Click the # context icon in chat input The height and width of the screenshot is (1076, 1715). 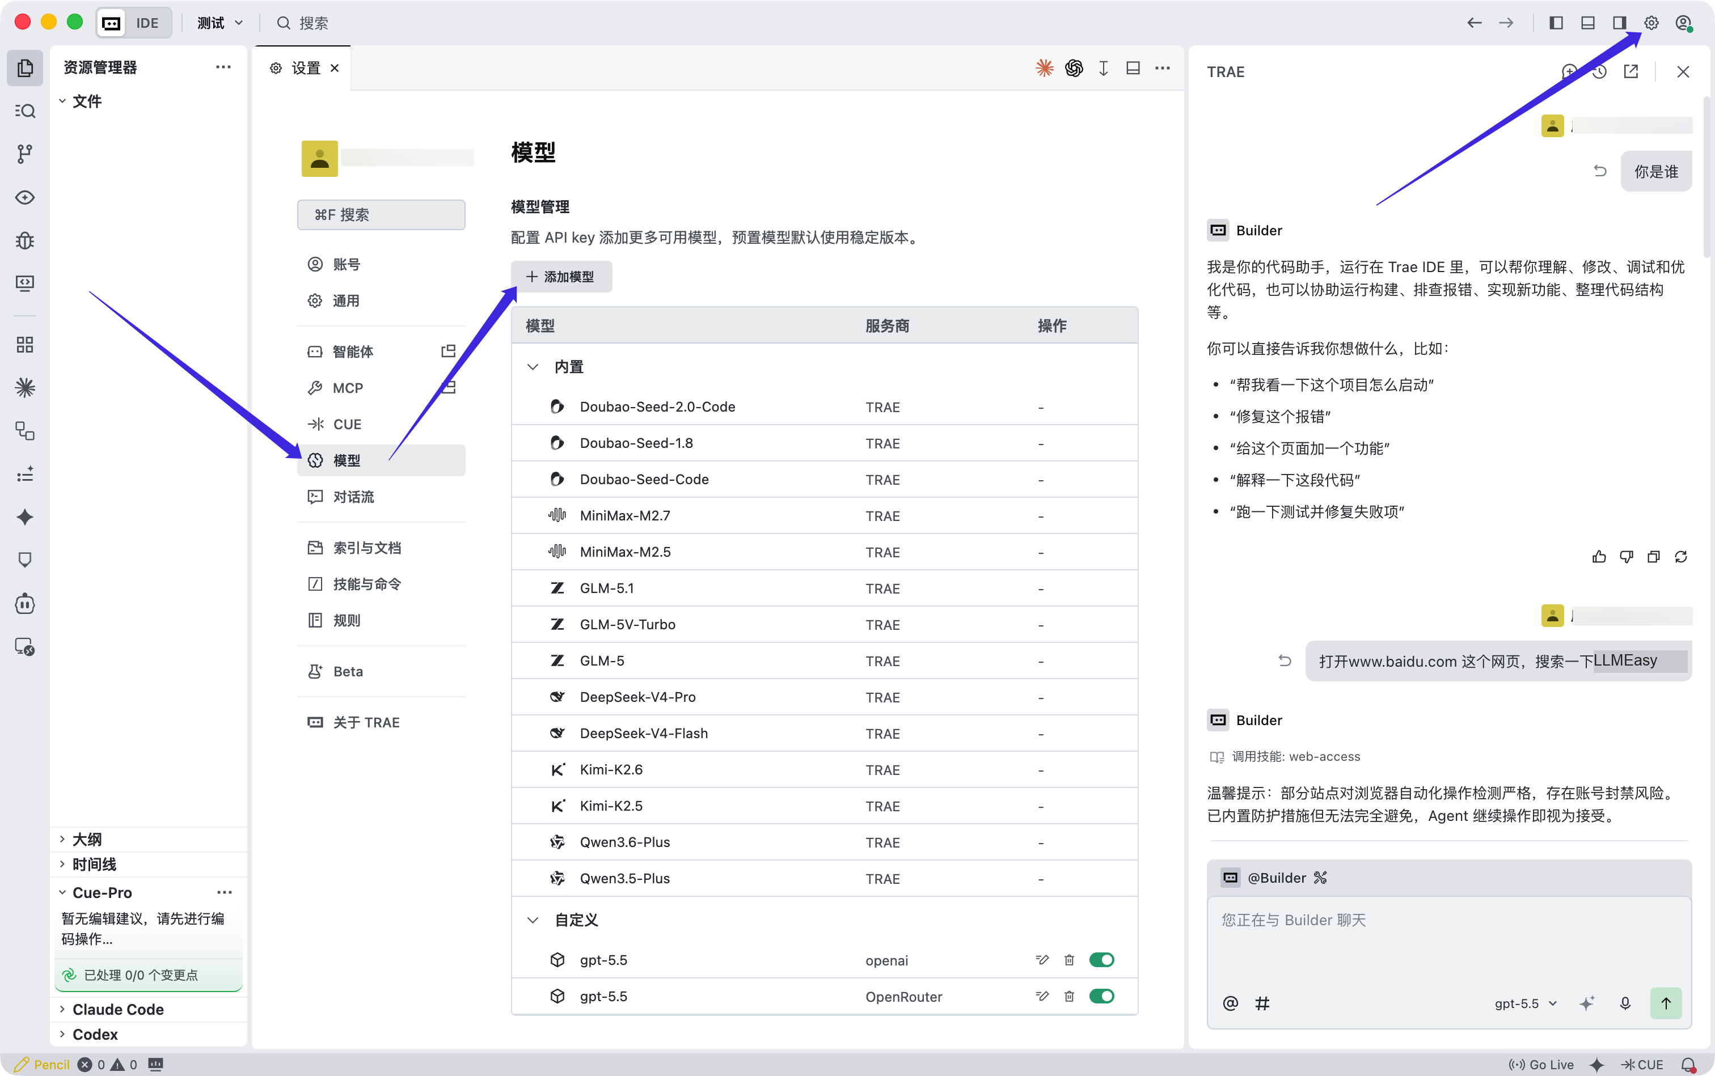click(x=1262, y=1003)
